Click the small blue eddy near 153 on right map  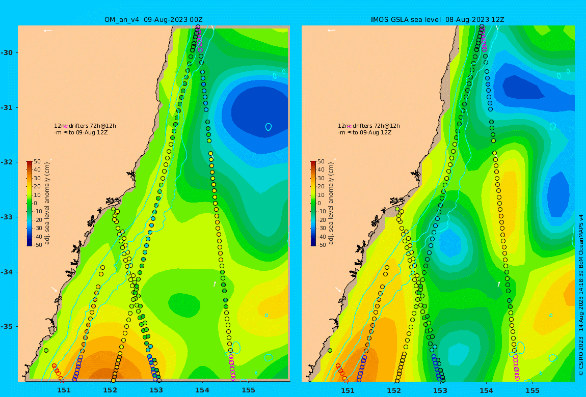pyautogui.click(x=449, y=243)
